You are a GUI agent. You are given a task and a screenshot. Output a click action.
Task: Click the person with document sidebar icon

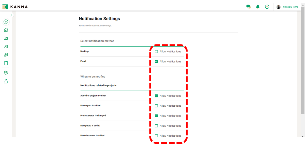[x=6, y=46]
